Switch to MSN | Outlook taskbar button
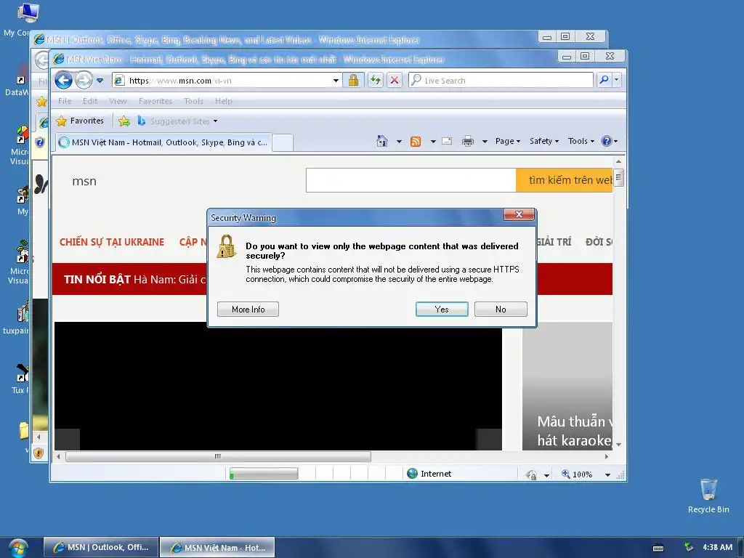 [x=100, y=547]
